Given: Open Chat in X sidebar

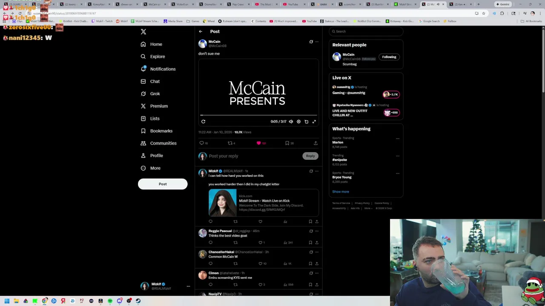Looking at the screenshot, I should pyautogui.click(x=150, y=81).
